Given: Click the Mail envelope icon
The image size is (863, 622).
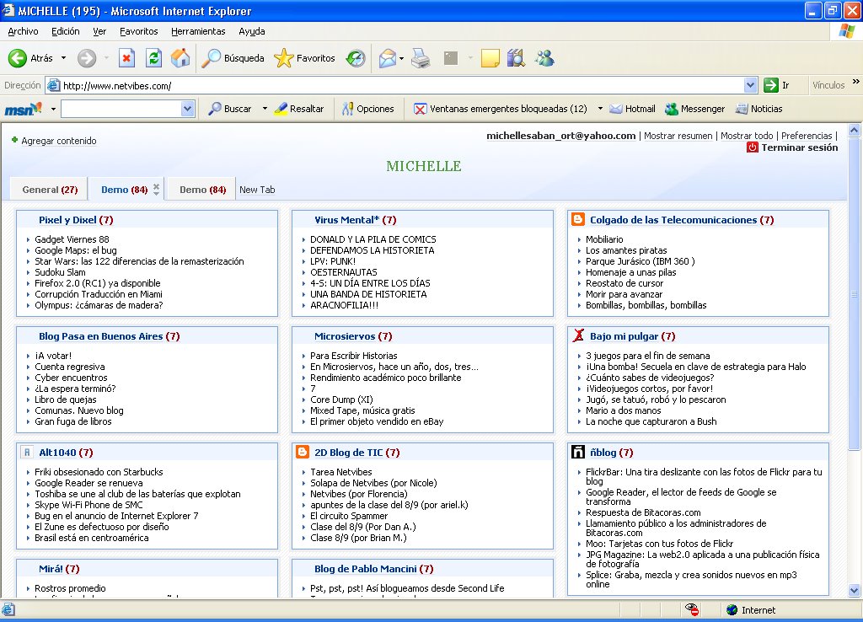Looking at the screenshot, I should (x=388, y=58).
